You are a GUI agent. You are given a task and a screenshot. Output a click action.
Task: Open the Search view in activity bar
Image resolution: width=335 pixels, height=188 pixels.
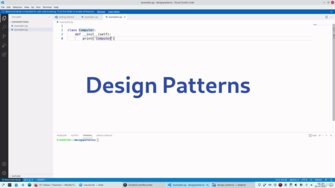click(x=4, y=27)
